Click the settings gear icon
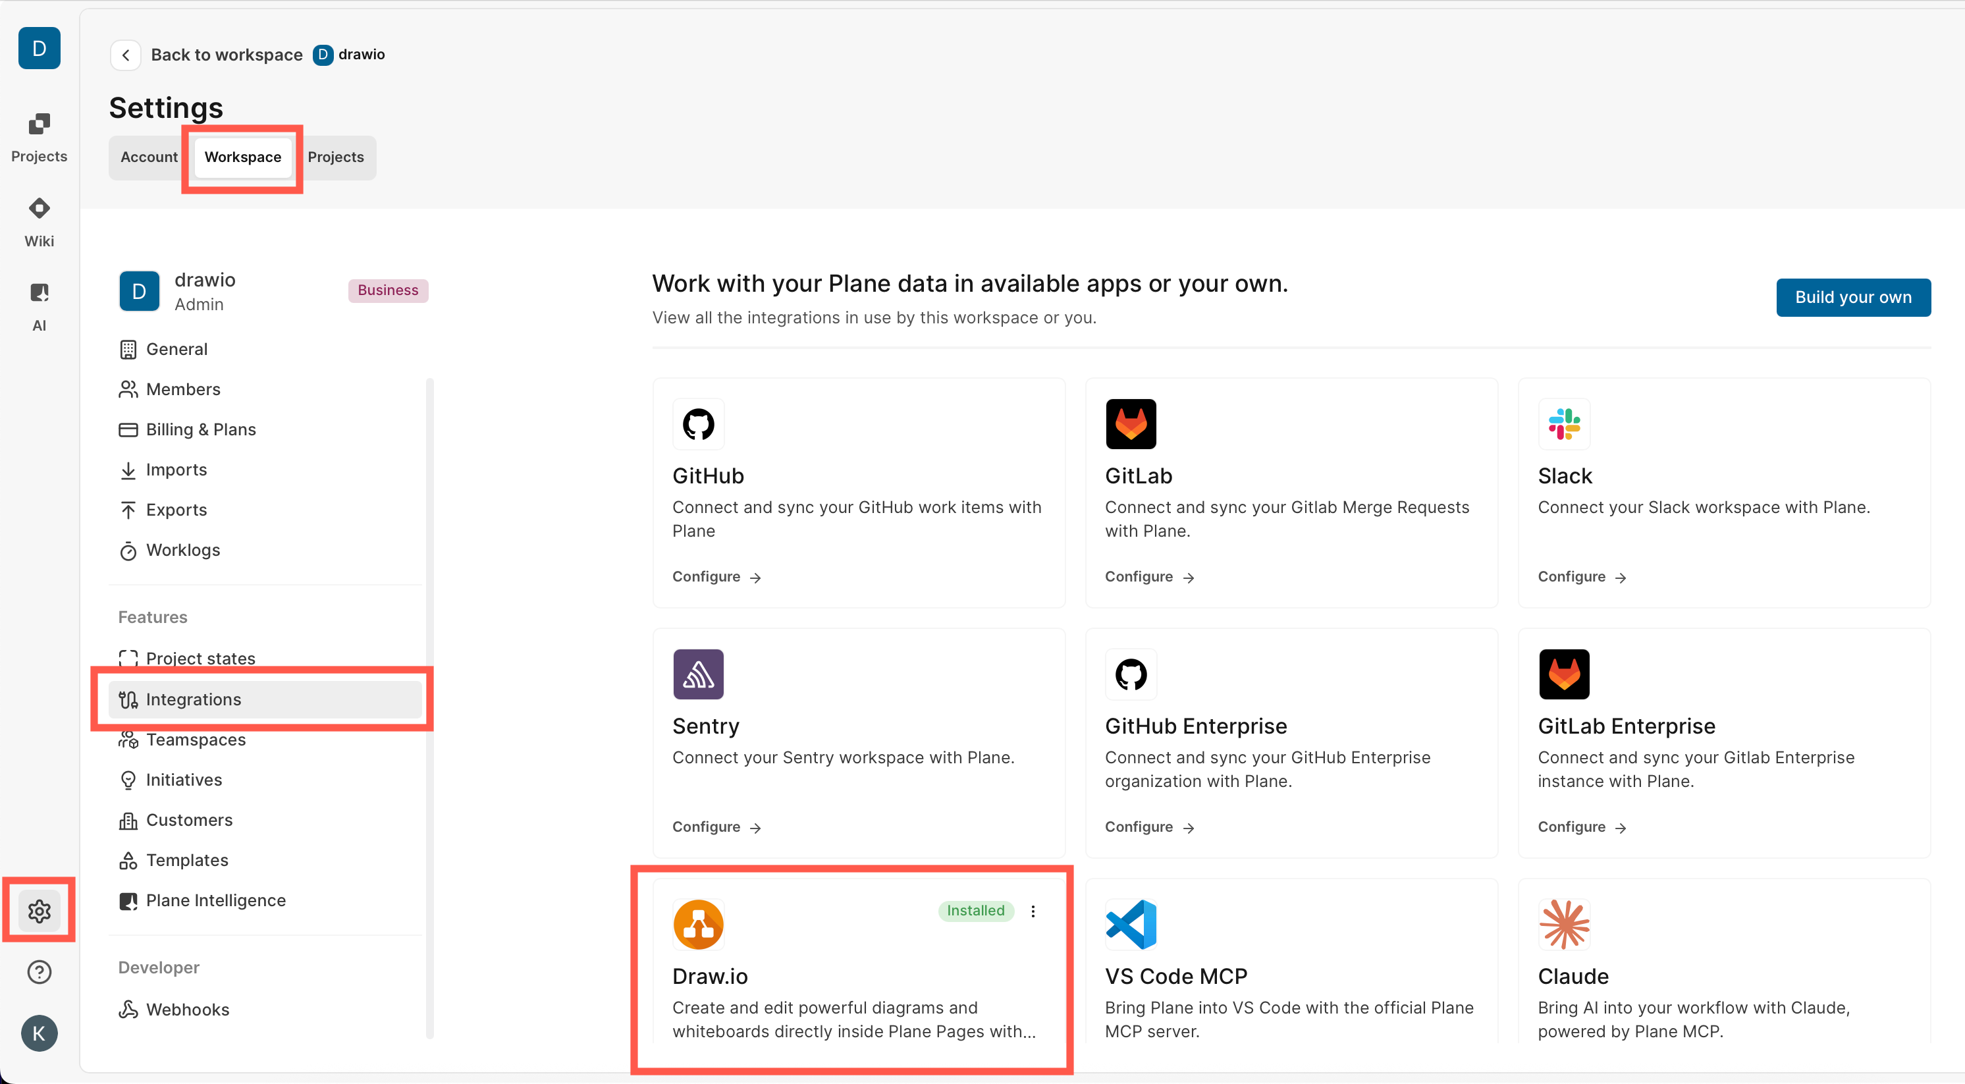 click(39, 910)
